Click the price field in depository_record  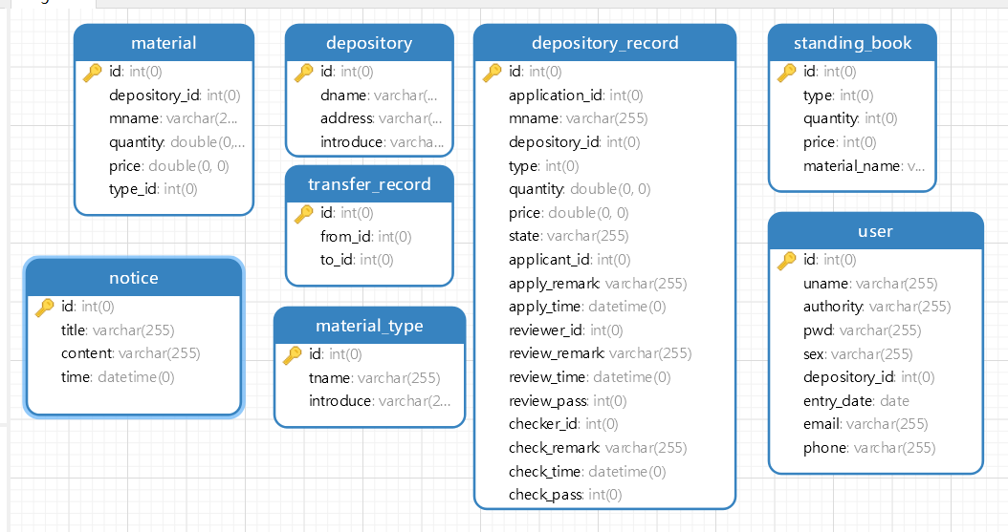(x=569, y=213)
